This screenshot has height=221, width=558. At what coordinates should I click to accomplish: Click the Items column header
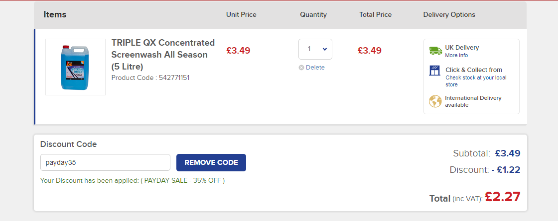click(55, 15)
